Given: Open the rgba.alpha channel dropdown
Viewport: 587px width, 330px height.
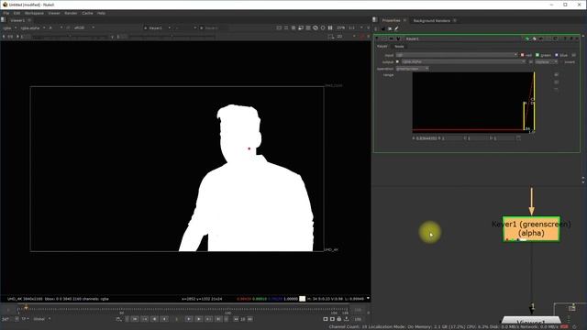Looking at the screenshot, I should (x=33, y=27).
